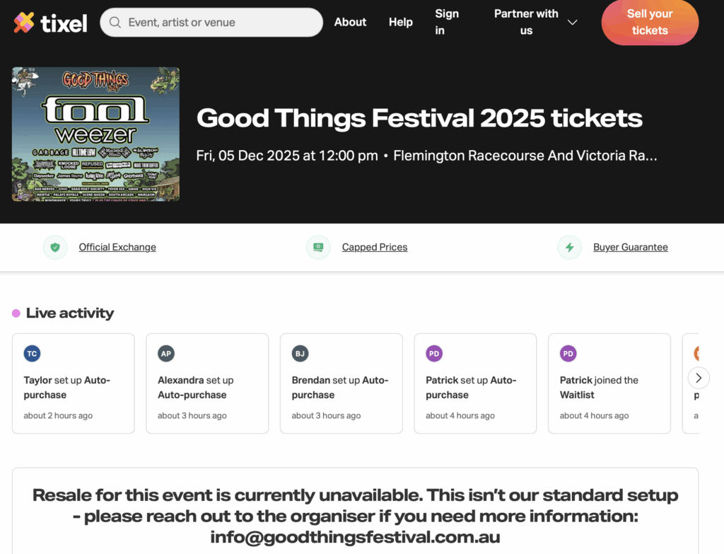The image size is (724, 554).
Task: Focus the Event, artist or venue search field
Action: [219, 23]
